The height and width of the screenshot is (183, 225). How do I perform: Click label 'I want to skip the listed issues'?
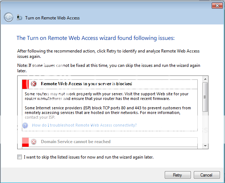tap(89, 157)
